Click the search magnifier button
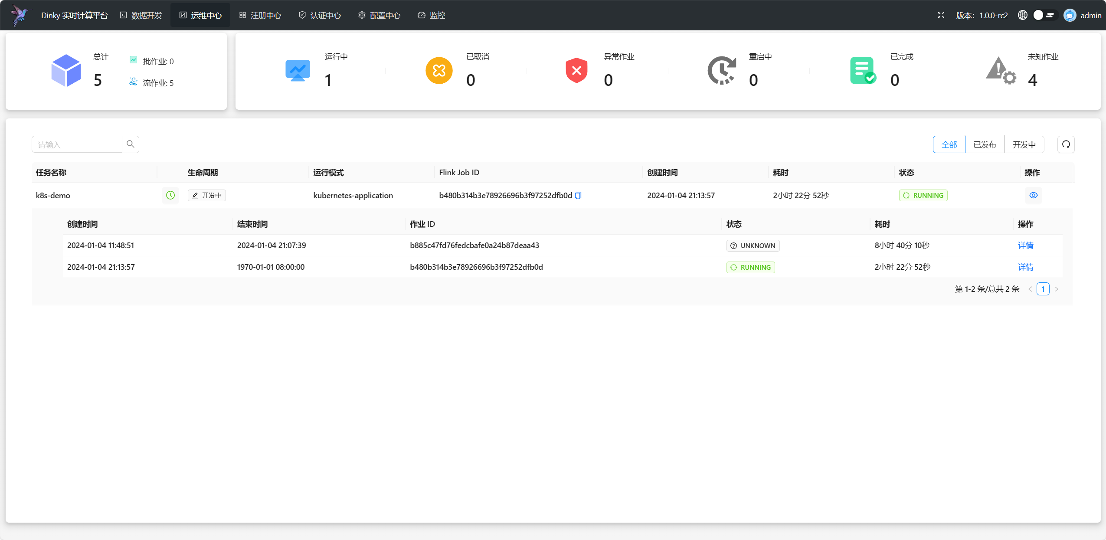The height and width of the screenshot is (540, 1106). click(x=130, y=144)
